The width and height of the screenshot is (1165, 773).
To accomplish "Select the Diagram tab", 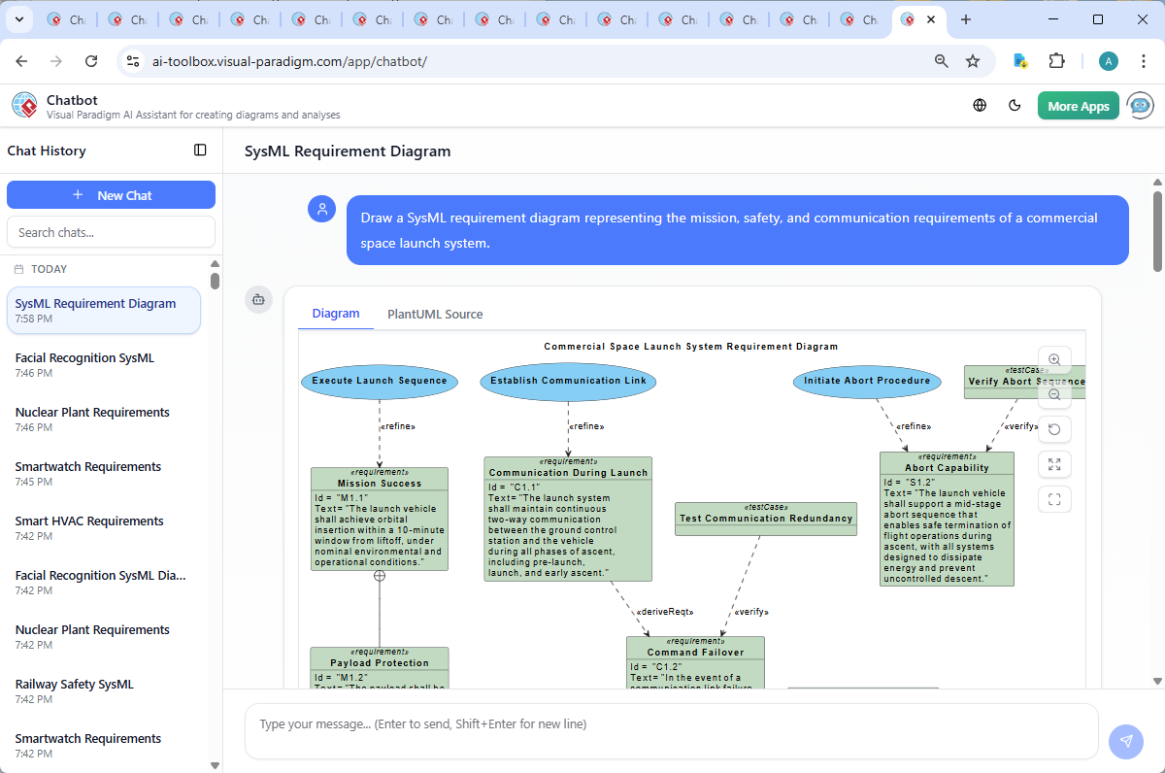I will (x=336, y=314).
